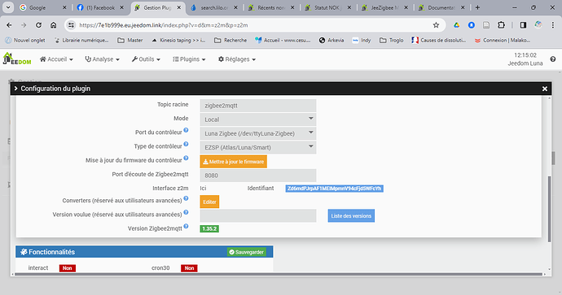Viewport: 562px width, 295px height.
Task: Toggle the cron30 Non setting
Action: [189, 268]
